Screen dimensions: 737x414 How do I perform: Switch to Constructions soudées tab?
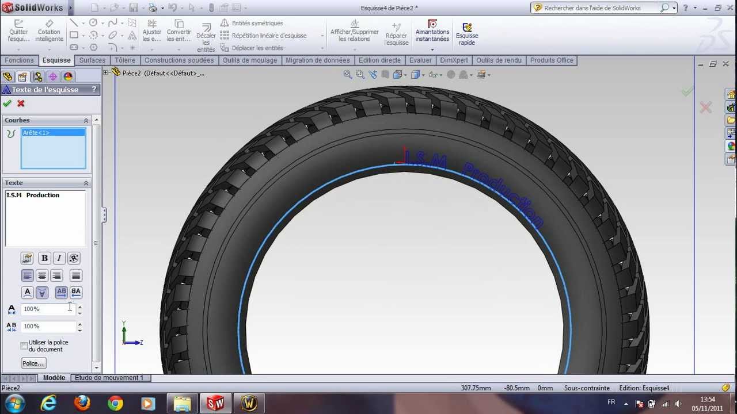(179, 60)
